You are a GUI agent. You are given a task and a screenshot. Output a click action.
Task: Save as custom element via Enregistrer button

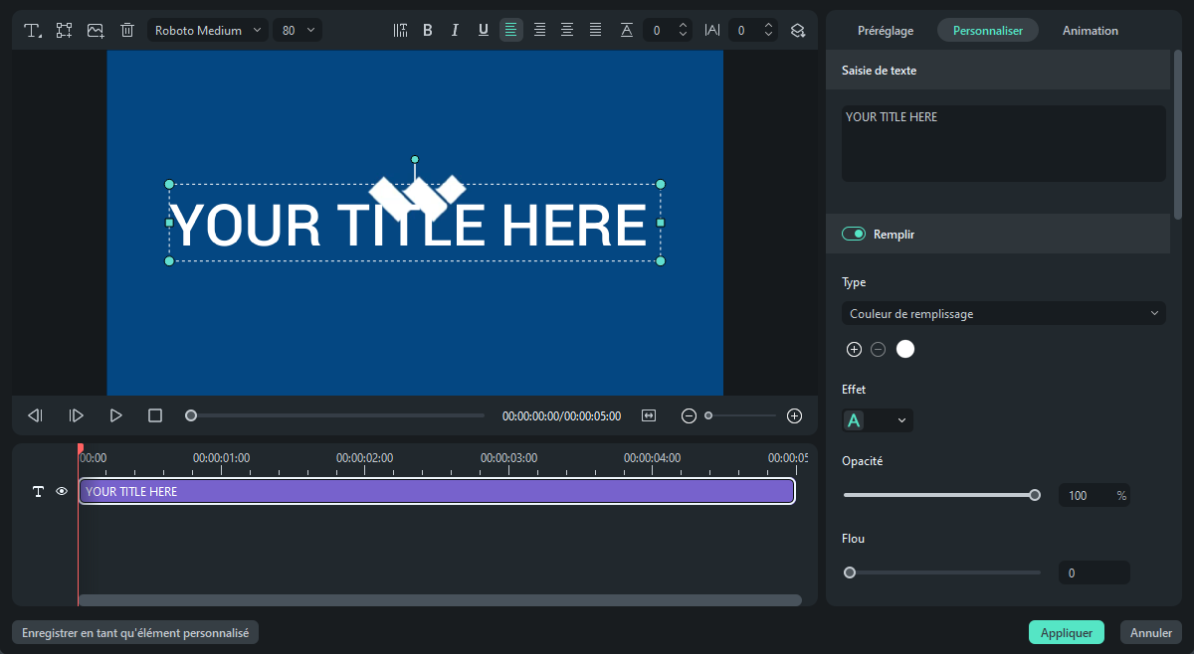(x=135, y=632)
